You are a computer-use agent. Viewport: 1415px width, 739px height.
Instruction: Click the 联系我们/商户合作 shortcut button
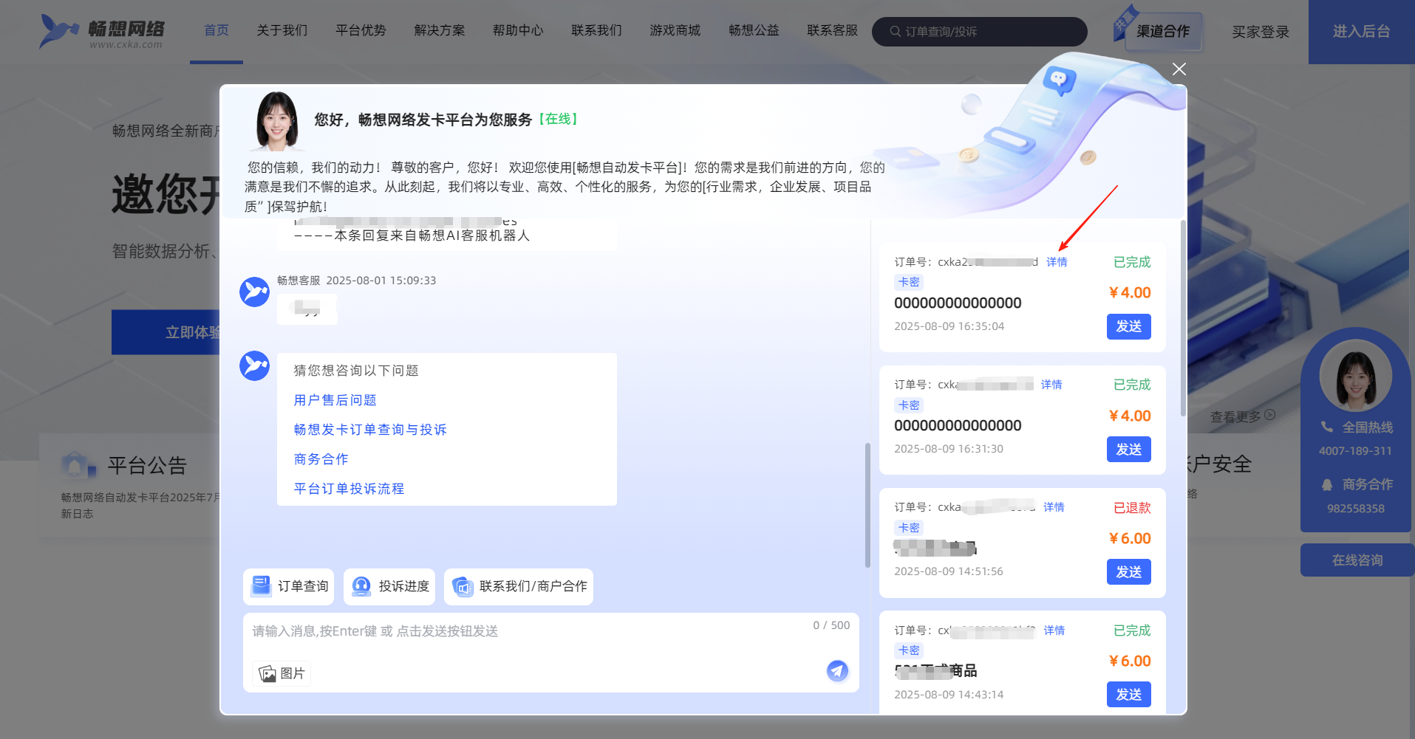(519, 586)
